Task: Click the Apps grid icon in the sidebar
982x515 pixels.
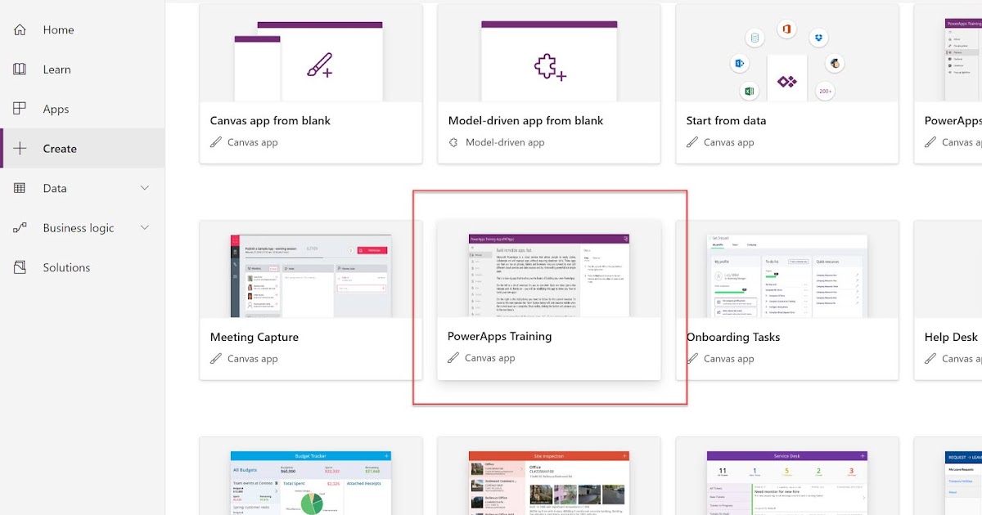Action: [x=19, y=109]
